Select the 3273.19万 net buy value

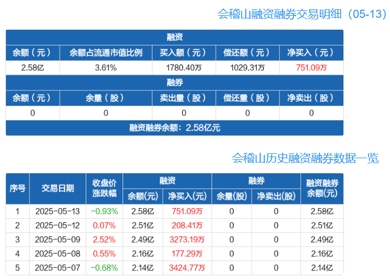point(187,240)
